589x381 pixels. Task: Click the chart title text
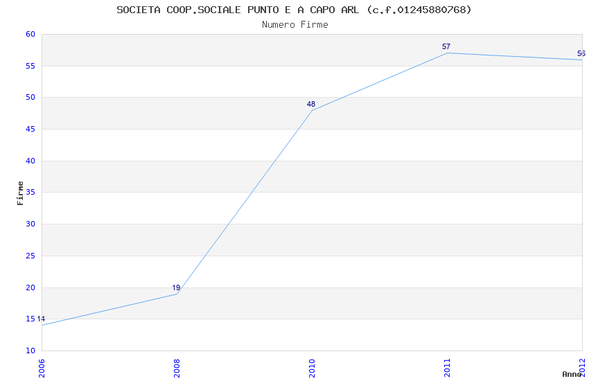click(294, 10)
